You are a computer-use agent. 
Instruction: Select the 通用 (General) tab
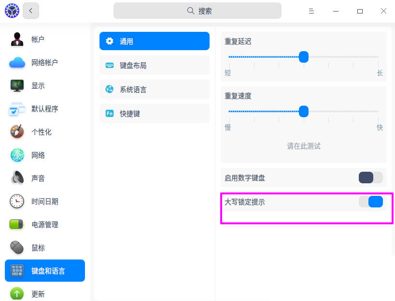click(x=154, y=41)
